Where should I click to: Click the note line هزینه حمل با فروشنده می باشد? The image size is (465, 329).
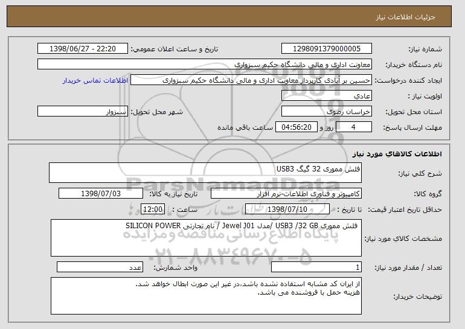[x=309, y=293]
